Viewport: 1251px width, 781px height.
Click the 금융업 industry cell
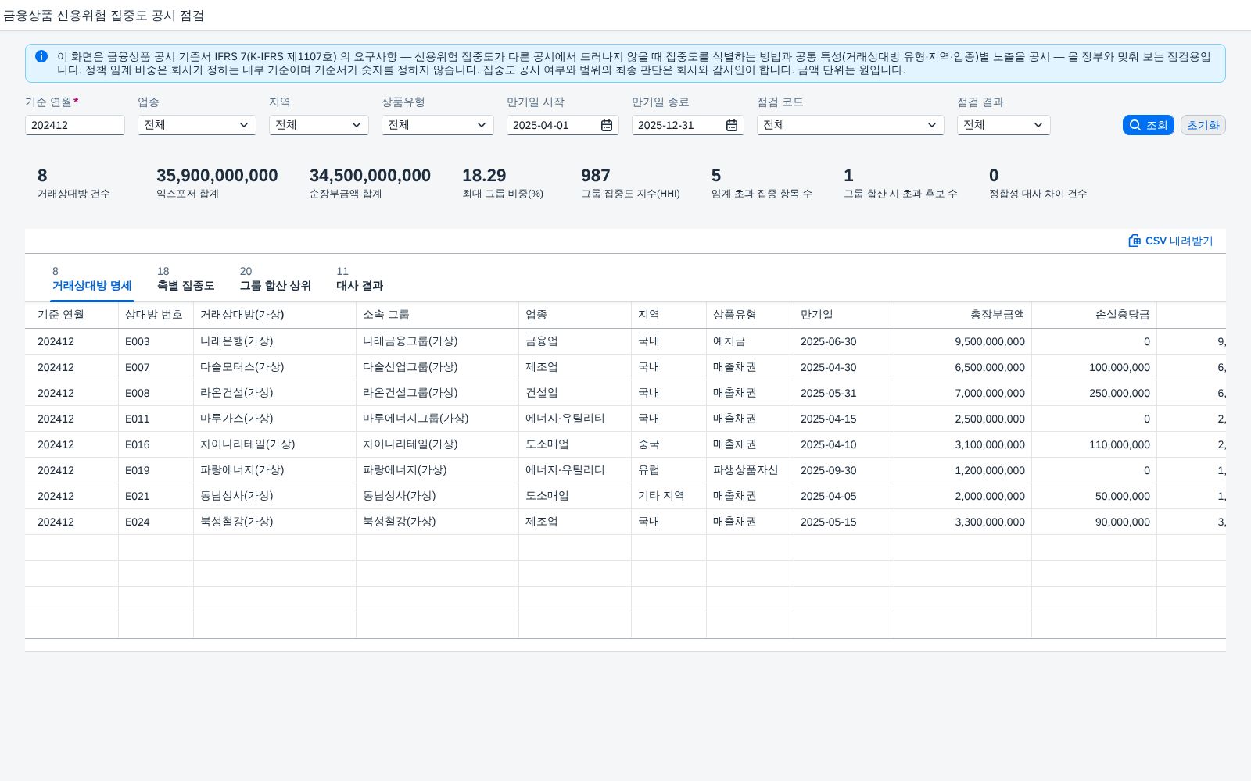[575, 341]
